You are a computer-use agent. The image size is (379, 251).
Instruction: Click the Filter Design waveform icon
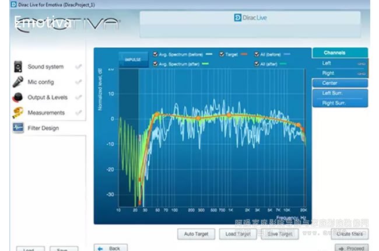click(x=17, y=128)
